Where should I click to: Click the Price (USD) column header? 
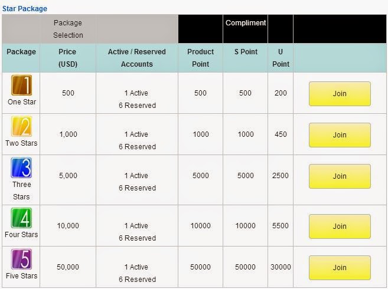67,58
